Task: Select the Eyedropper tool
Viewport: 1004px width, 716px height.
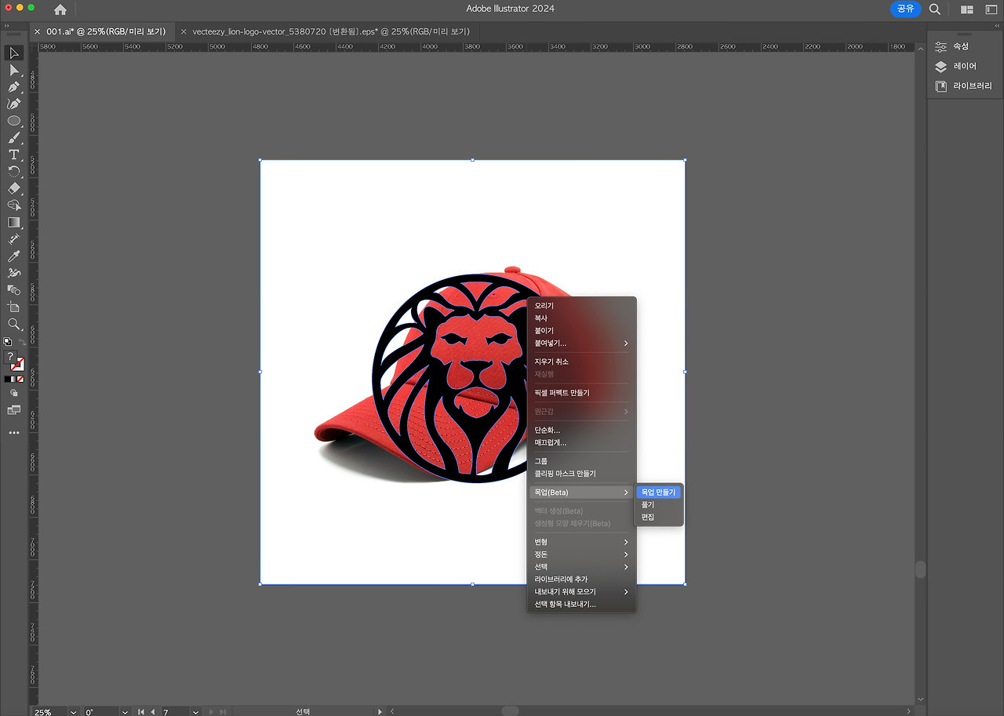Action: click(x=14, y=256)
